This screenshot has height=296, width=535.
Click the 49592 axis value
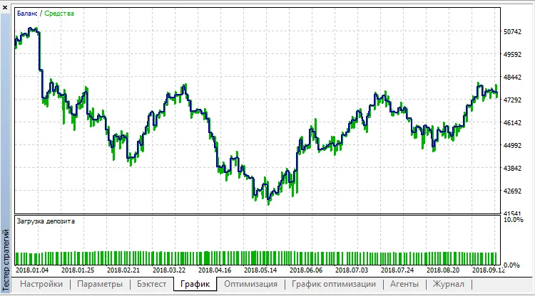(512, 55)
